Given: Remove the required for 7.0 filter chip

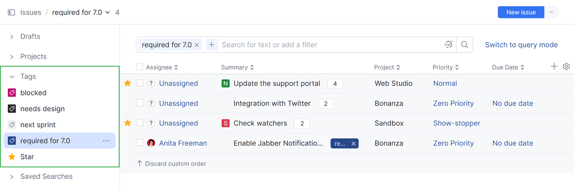Looking at the screenshot, I should [196, 45].
